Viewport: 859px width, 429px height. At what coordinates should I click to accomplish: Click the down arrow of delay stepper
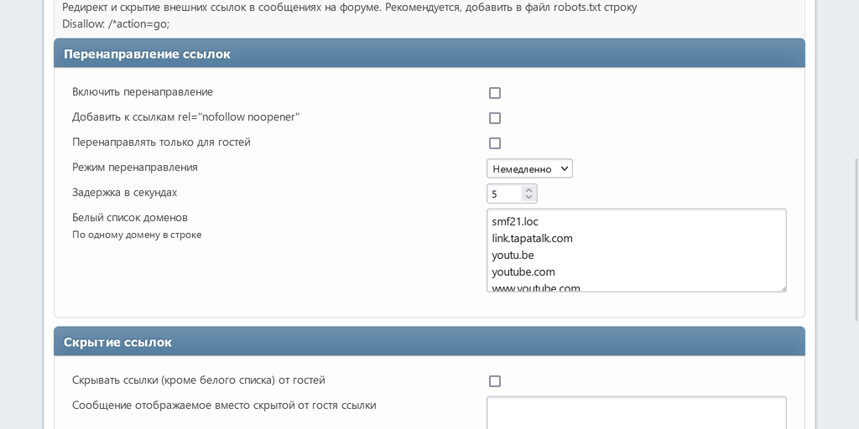point(528,198)
